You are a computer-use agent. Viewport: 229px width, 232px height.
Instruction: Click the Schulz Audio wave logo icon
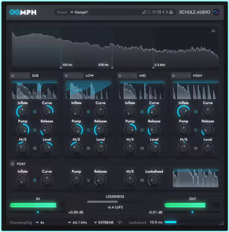tap(216, 12)
